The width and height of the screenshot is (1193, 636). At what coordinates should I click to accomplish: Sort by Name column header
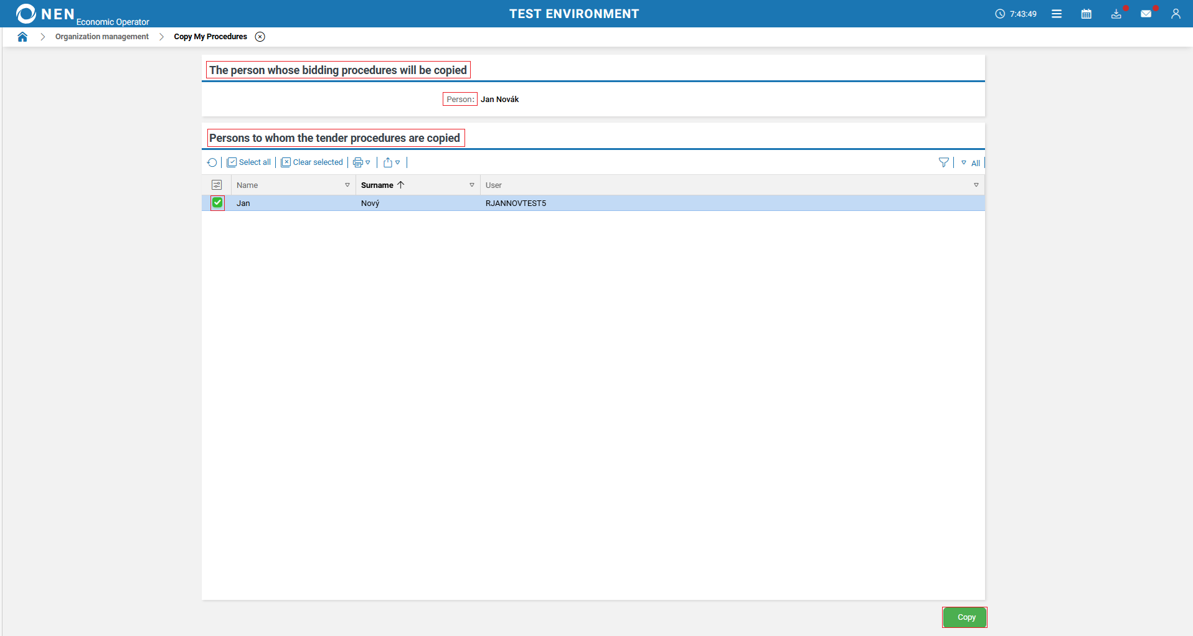coord(247,185)
